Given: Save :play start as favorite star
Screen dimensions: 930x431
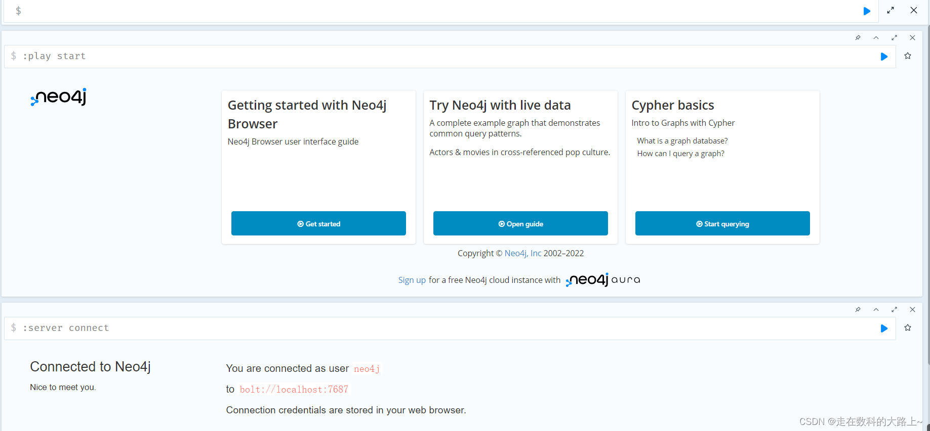Looking at the screenshot, I should [908, 56].
